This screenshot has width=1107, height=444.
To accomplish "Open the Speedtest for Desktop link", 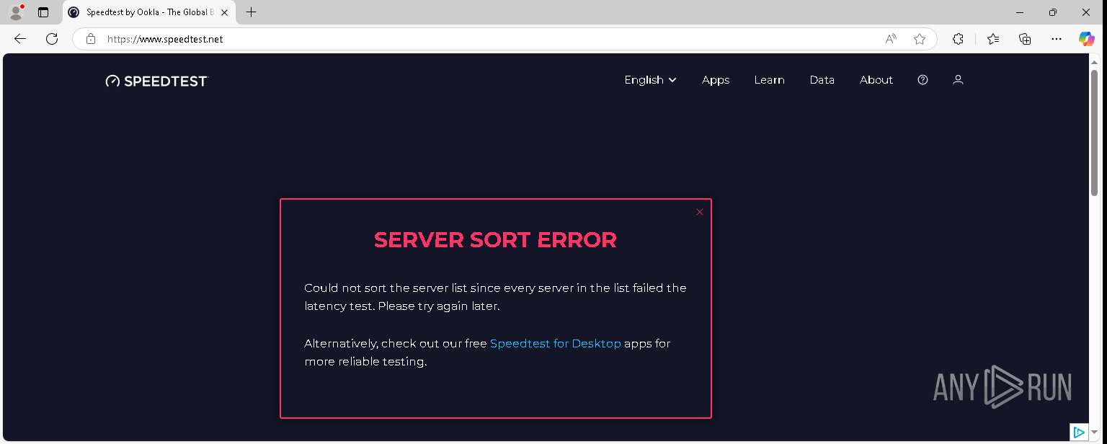I will 555,343.
